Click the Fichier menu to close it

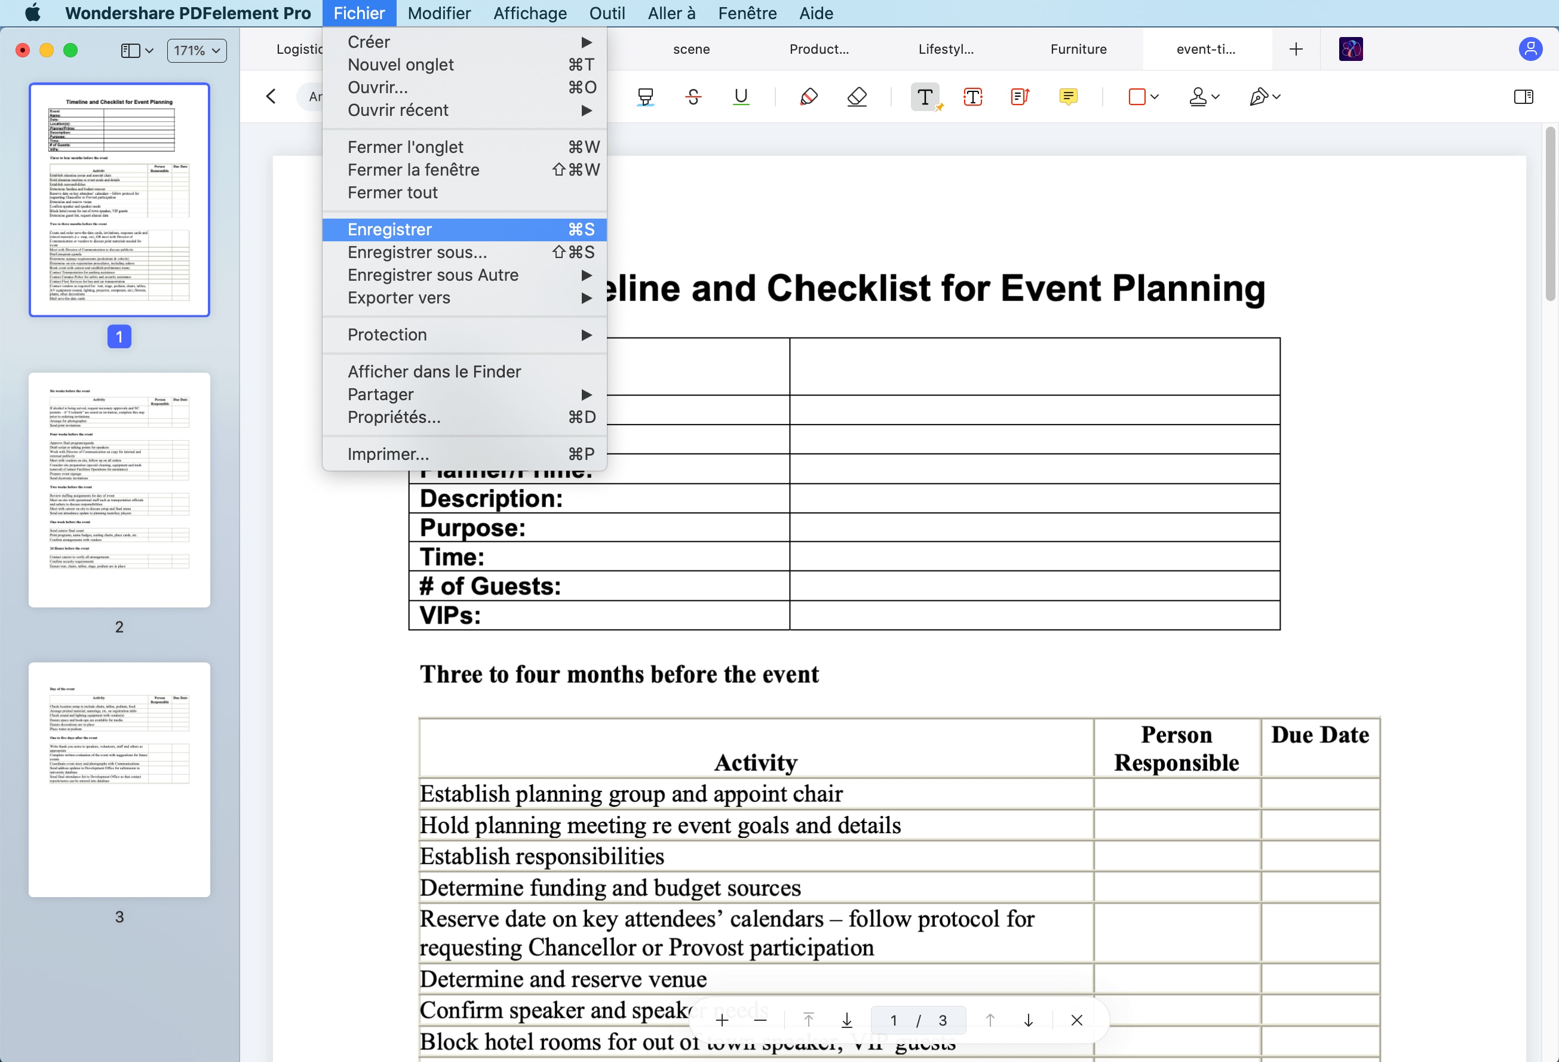pyautogui.click(x=359, y=13)
